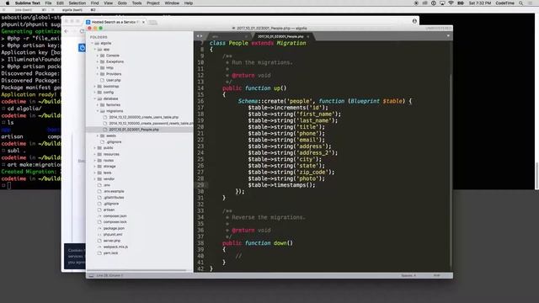The image size is (539, 303).
Task: Open composer.lock in sidebar
Action: click(x=115, y=222)
